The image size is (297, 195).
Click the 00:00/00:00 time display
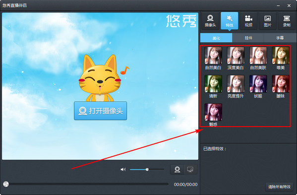click(185, 185)
